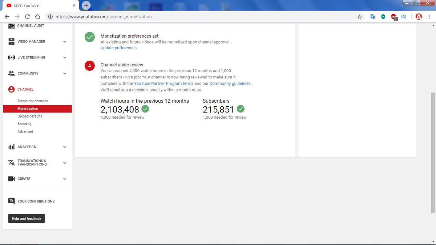Viewport: 436px width, 245px height.
Task: Click the browser forward arrow
Action: 17,17
